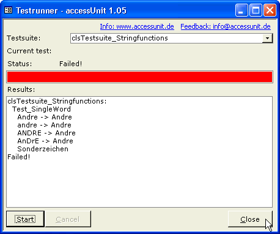The height and width of the screenshot is (234, 280).
Task: Open the Info: www.accessunit.de link
Action: [137, 26]
